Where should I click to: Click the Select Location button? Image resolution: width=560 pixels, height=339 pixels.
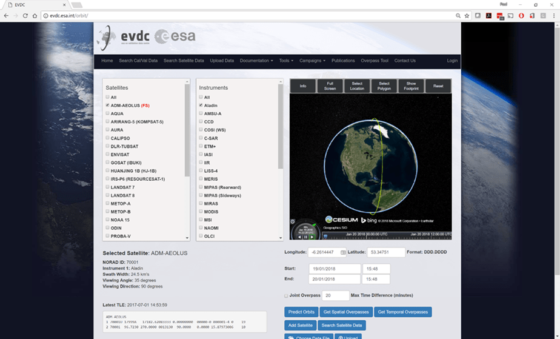coord(357,86)
